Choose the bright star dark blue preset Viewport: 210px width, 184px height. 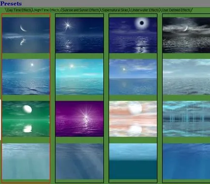(79, 35)
